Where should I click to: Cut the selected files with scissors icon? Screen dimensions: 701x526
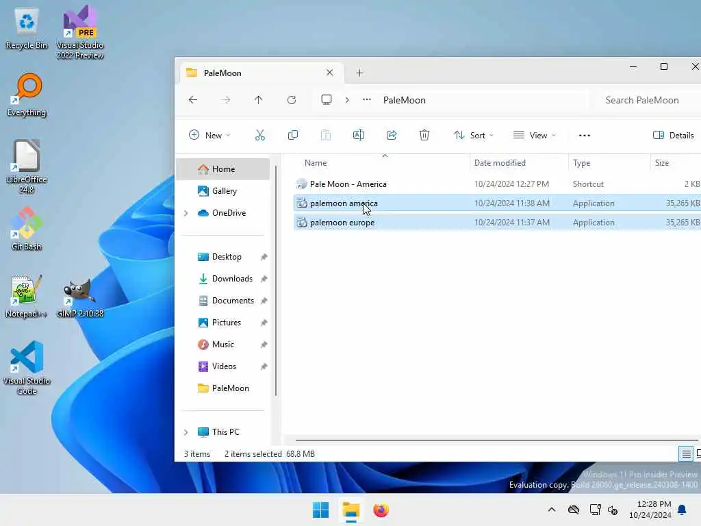[259, 135]
